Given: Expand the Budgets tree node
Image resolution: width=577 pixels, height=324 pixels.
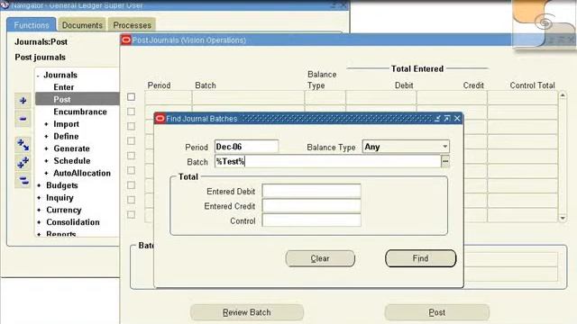Looking at the screenshot, I should (x=39, y=185).
